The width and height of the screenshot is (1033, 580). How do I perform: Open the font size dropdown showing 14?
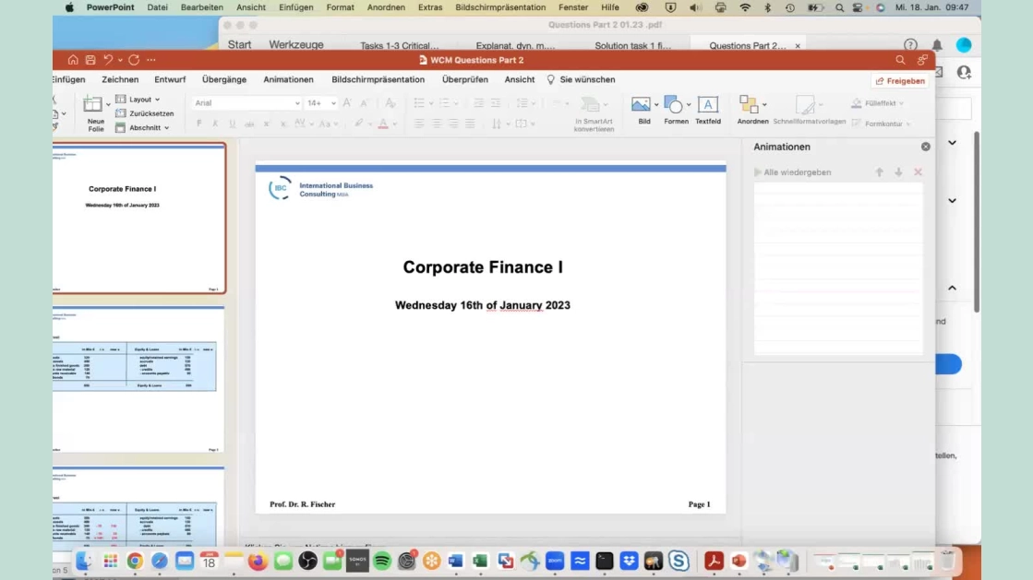[320, 103]
